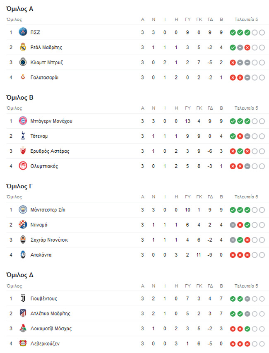The width and height of the screenshot is (269, 353).
Task: Click Ρεάλ Μαδρίτης red loss result icon
Action: click(247, 47)
